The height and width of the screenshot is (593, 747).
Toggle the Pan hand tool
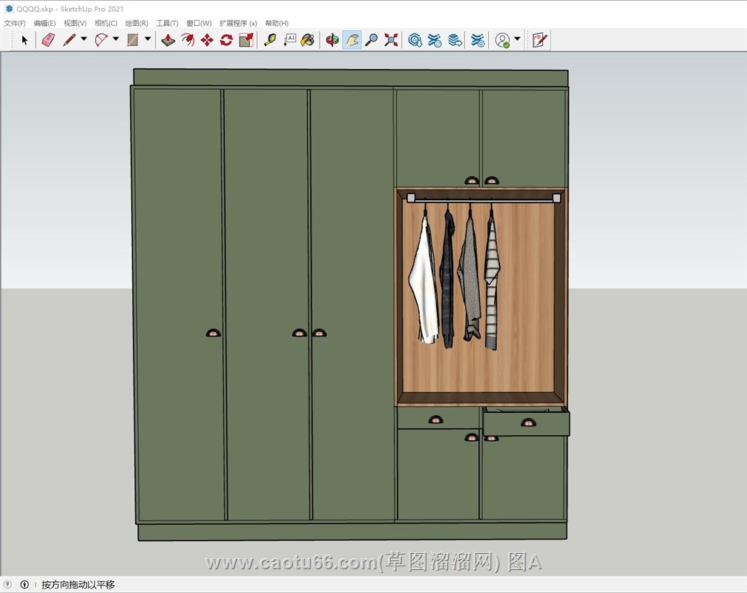pos(352,40)
